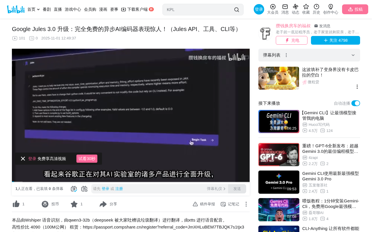Click the video player frame
The image size is (372, 232).
tap(131, 115)
